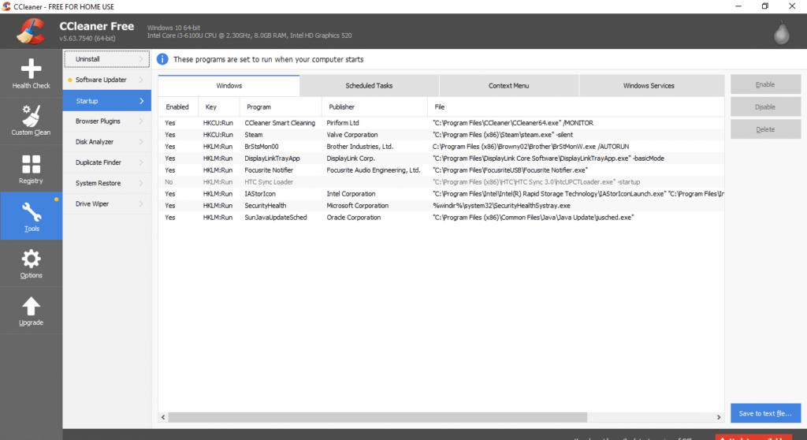Click chevron next to System Restore
This screenshot has height=440, width=807.
click(x=141, y=183)
